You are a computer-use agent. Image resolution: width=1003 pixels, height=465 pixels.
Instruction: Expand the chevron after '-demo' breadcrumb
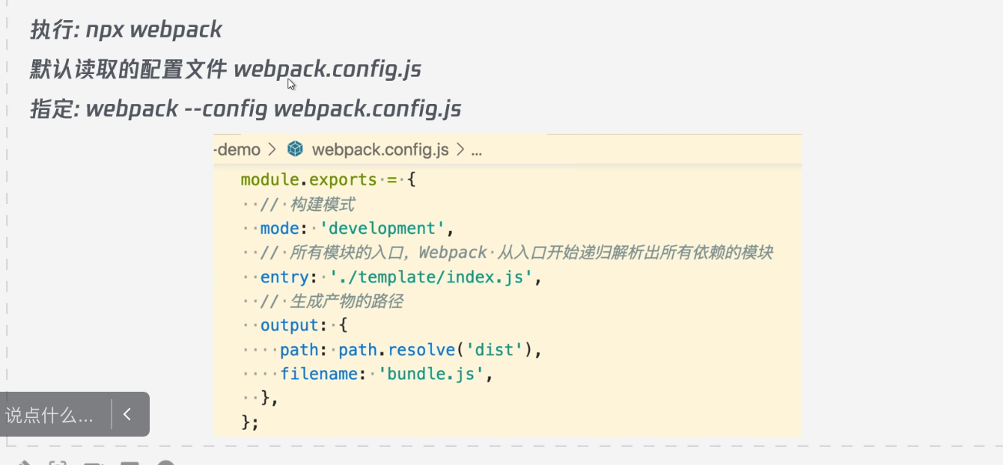pyautogui.click(x=272, y=150)
